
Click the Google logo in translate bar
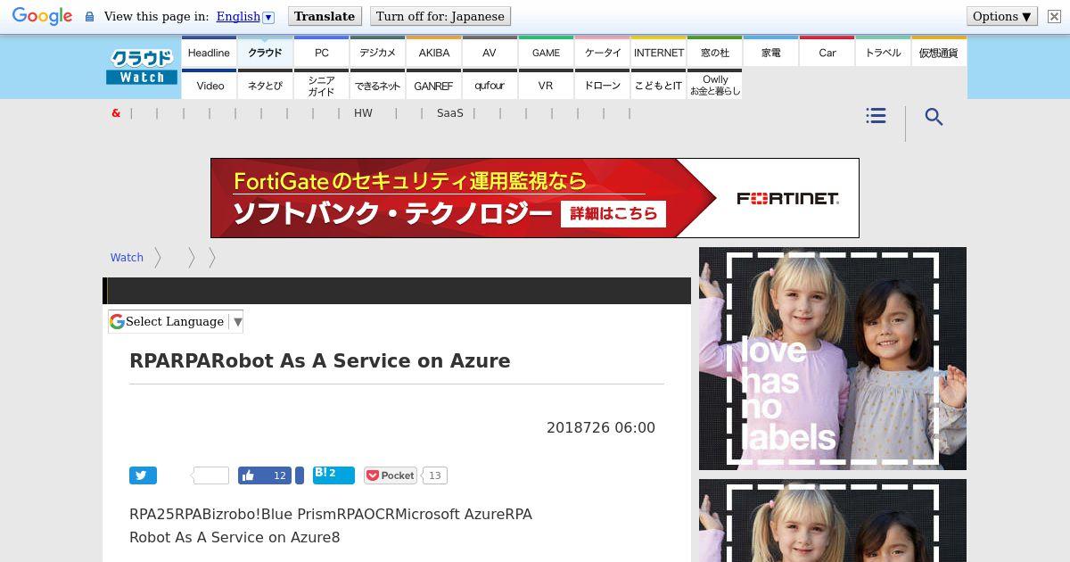42,16
